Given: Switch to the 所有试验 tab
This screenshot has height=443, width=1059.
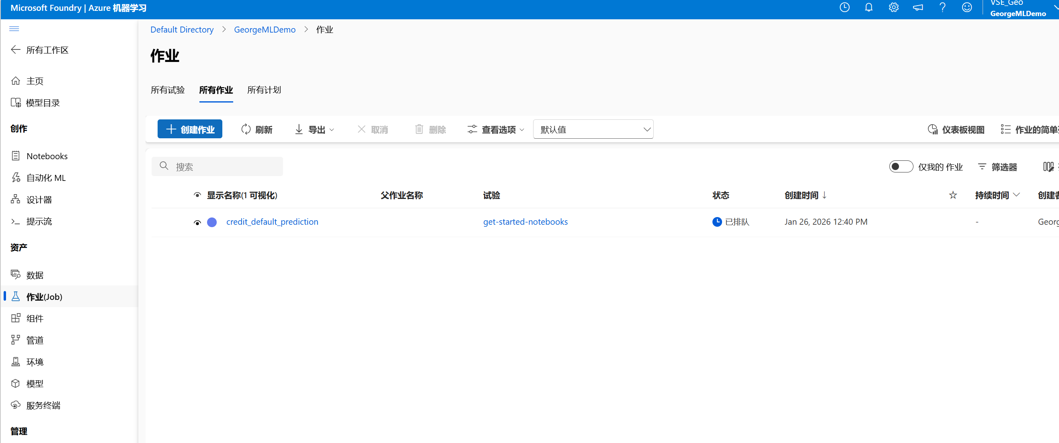Looking at the screenshot, I should (168, 90).
